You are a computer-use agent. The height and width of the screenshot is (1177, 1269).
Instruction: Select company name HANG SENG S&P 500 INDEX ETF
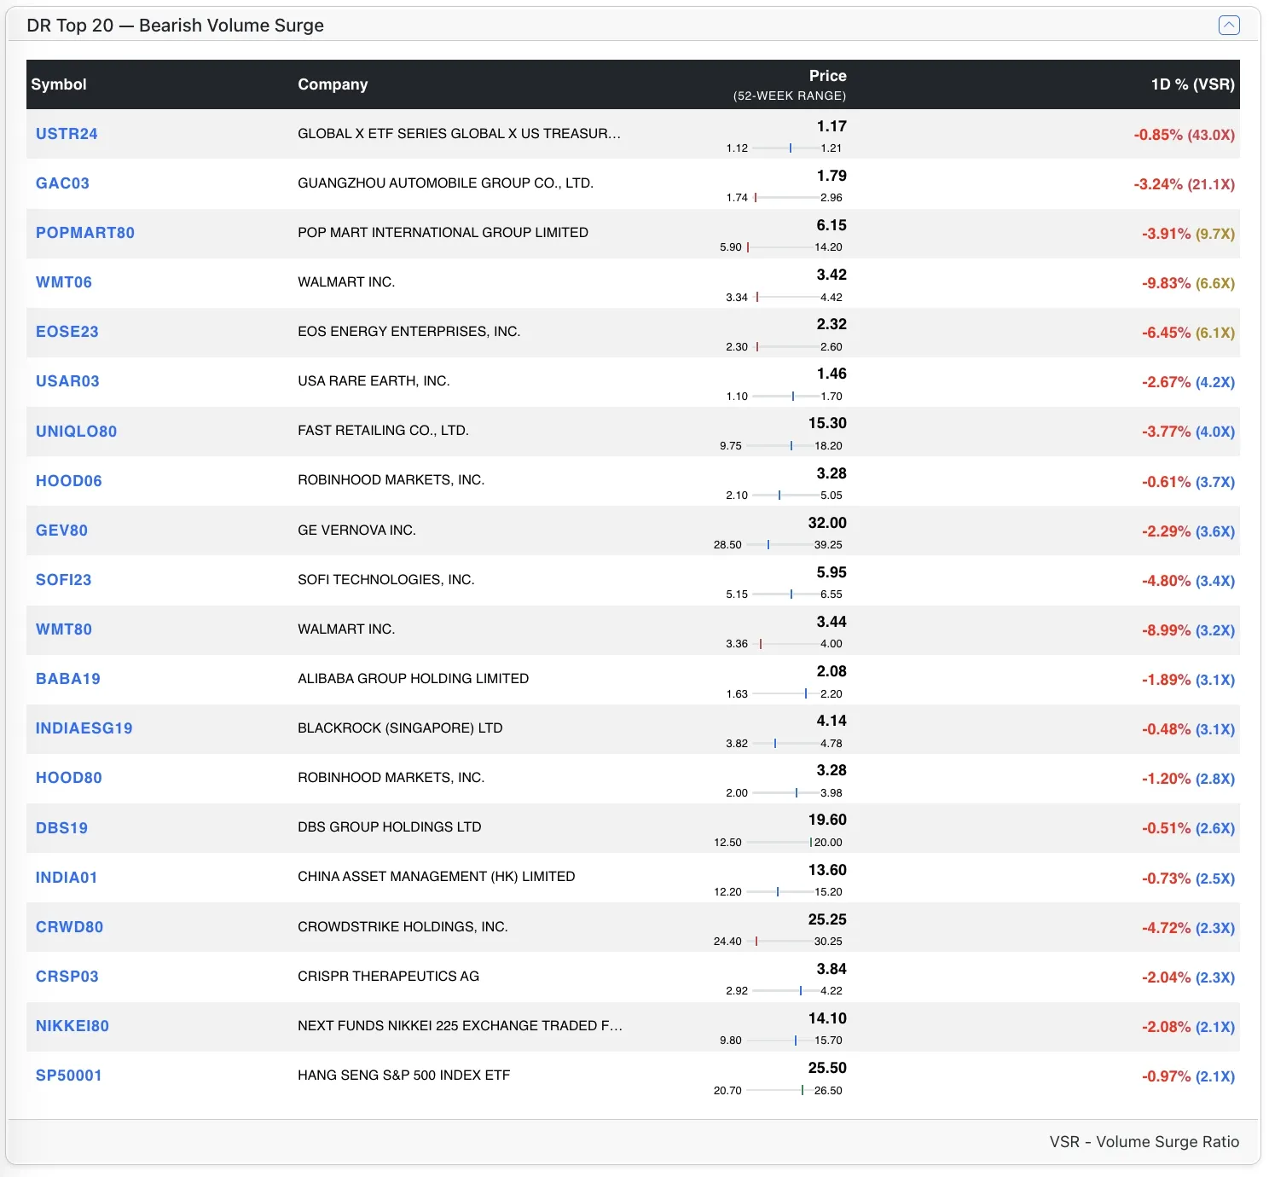403,1076
